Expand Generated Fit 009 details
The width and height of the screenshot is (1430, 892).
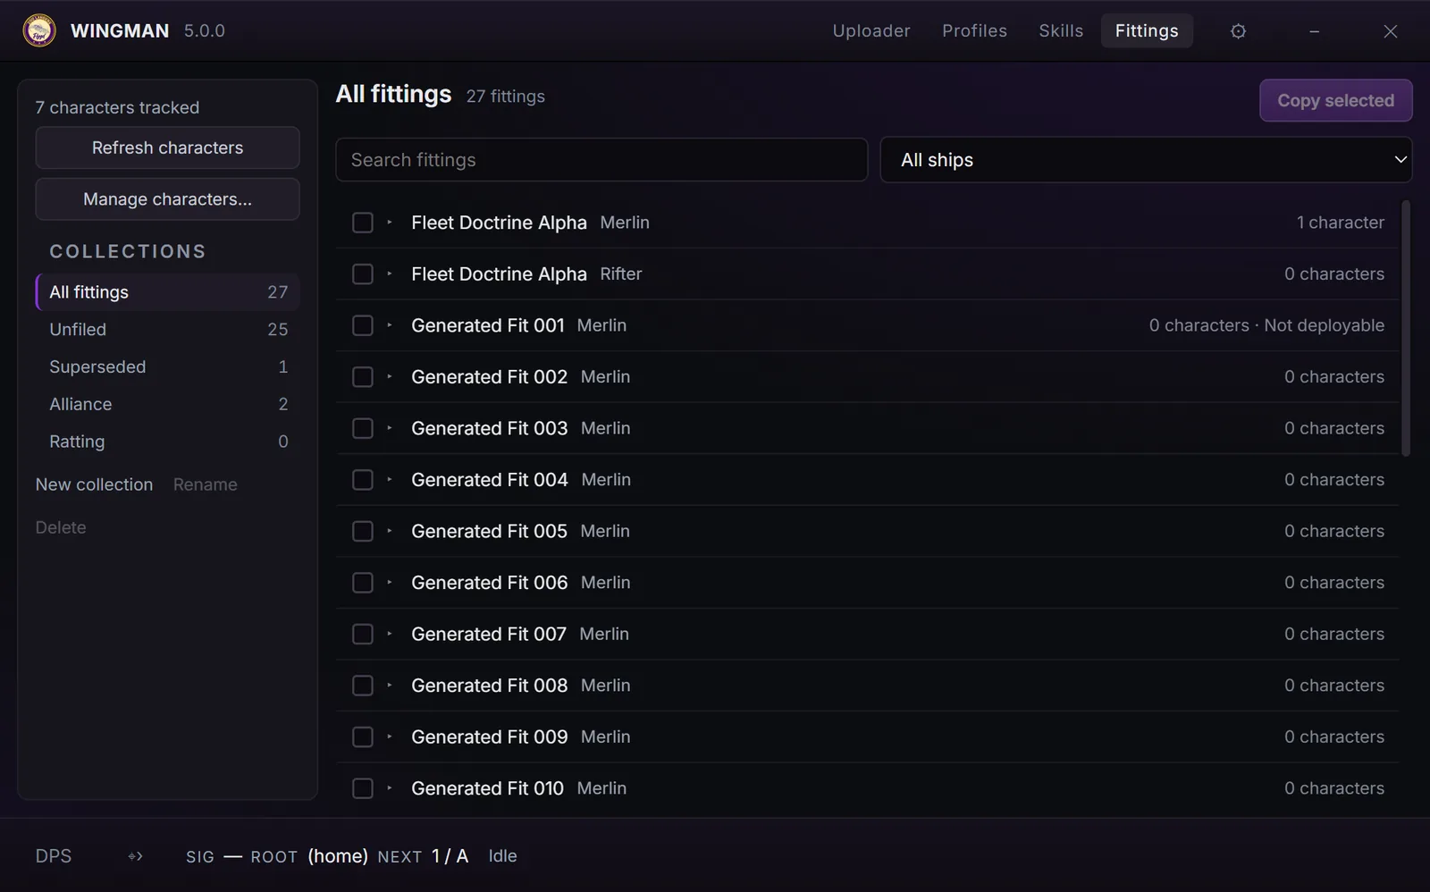coord(390,737)
